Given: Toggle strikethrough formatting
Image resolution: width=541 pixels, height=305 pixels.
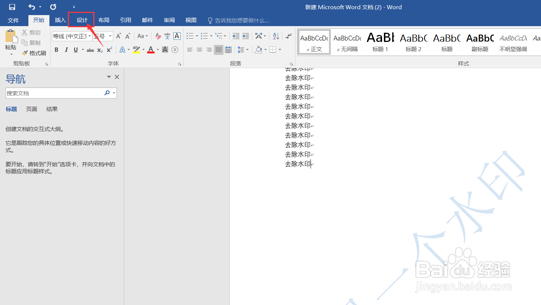Looking at the screenshot, I should (x=90, y=50).
